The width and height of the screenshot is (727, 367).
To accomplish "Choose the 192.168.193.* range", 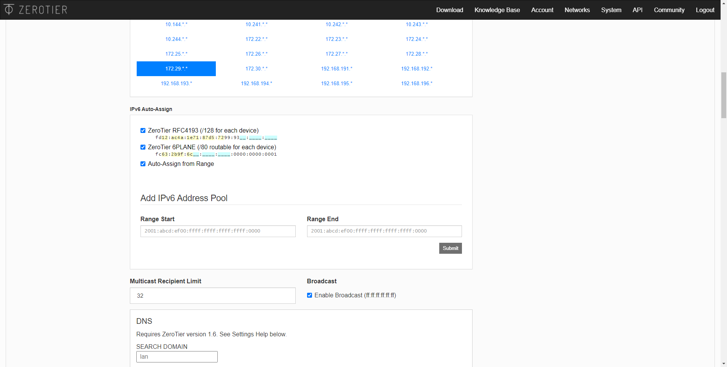I will [x=176, y=83].
